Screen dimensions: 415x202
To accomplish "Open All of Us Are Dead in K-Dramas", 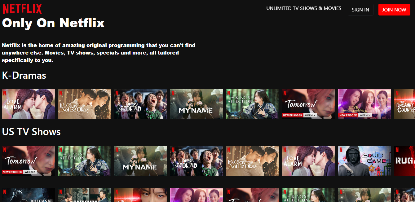I will [x=140, y=104].
